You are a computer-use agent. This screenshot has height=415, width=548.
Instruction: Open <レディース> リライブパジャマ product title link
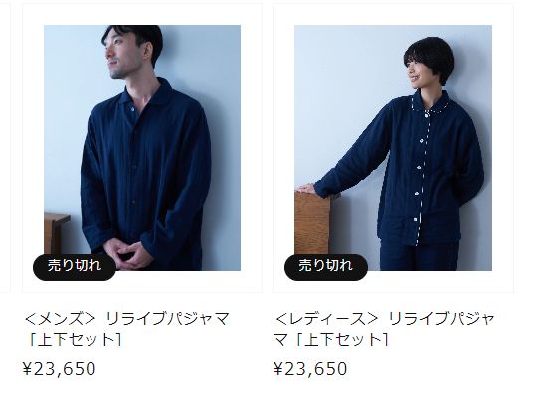coord(385,329)
